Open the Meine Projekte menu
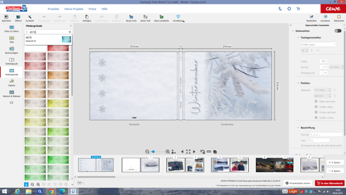This screenshot has width=346, height=195. pos(74,8)
